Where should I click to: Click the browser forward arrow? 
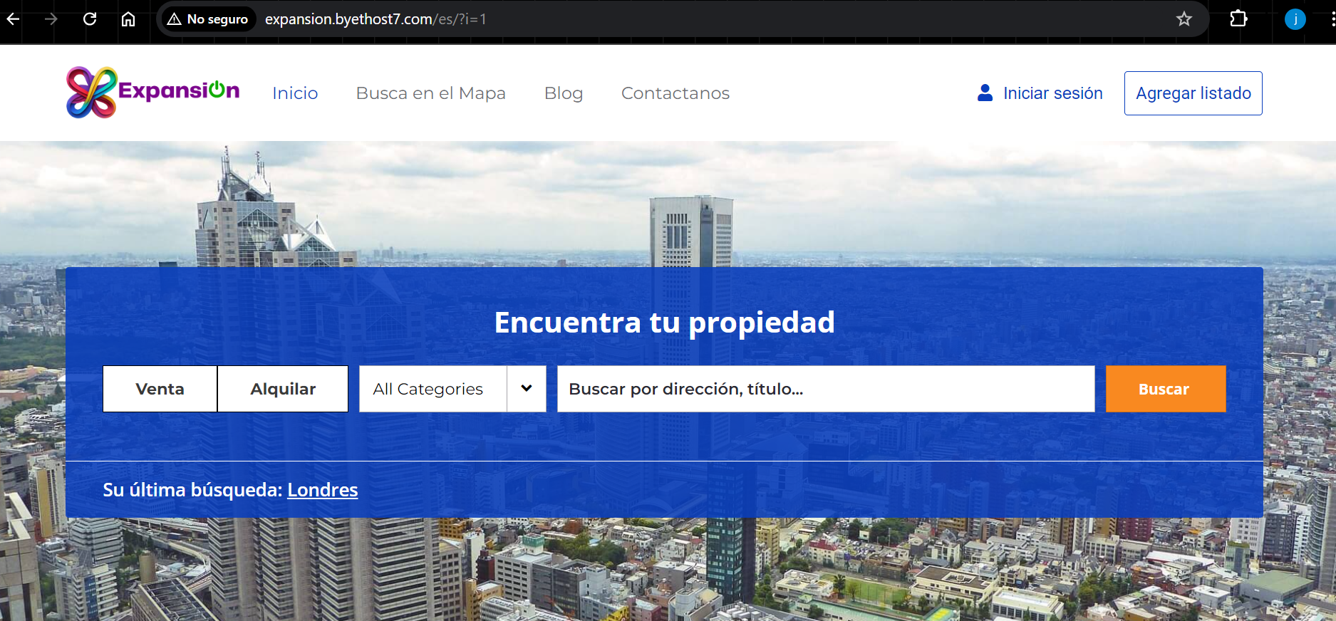pos(51,19)
